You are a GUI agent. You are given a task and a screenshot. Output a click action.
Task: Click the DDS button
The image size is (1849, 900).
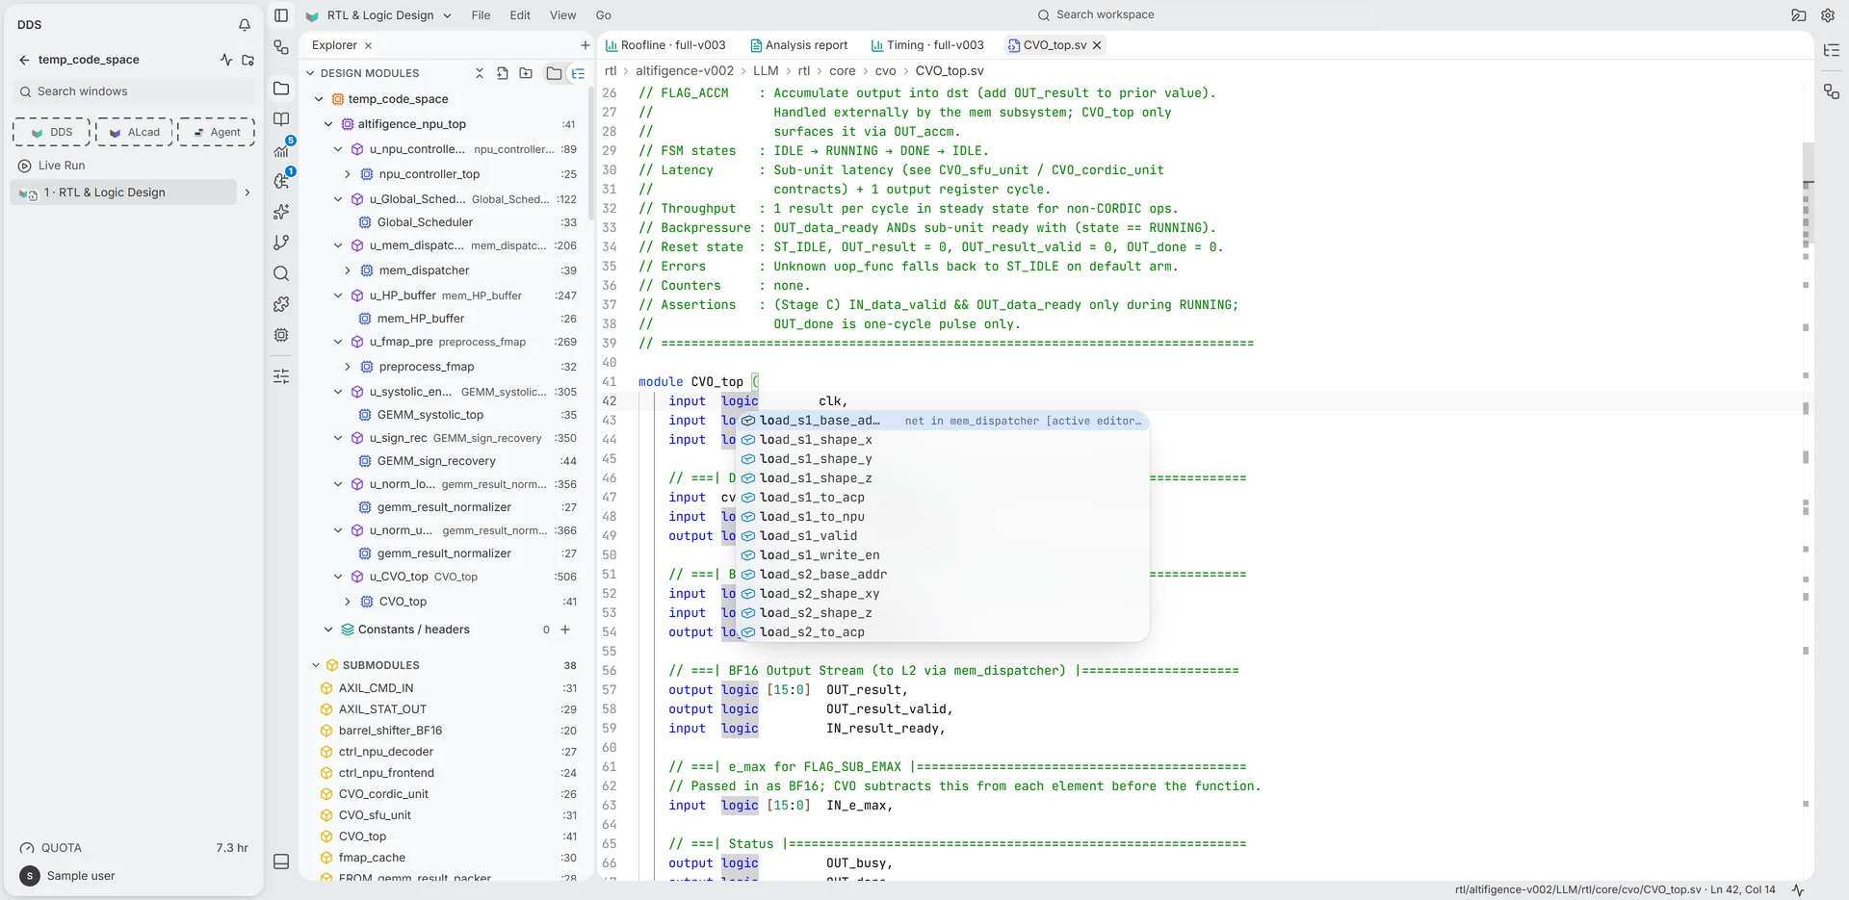click(x=52, y=132)
